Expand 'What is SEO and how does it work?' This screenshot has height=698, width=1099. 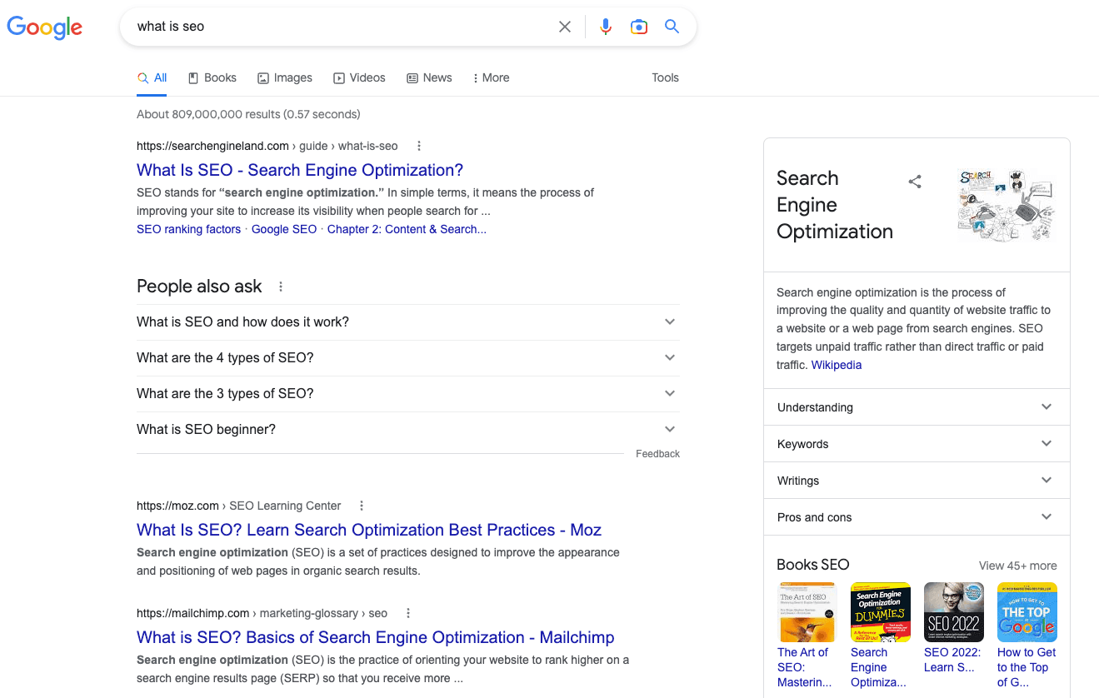click(408, 322)
